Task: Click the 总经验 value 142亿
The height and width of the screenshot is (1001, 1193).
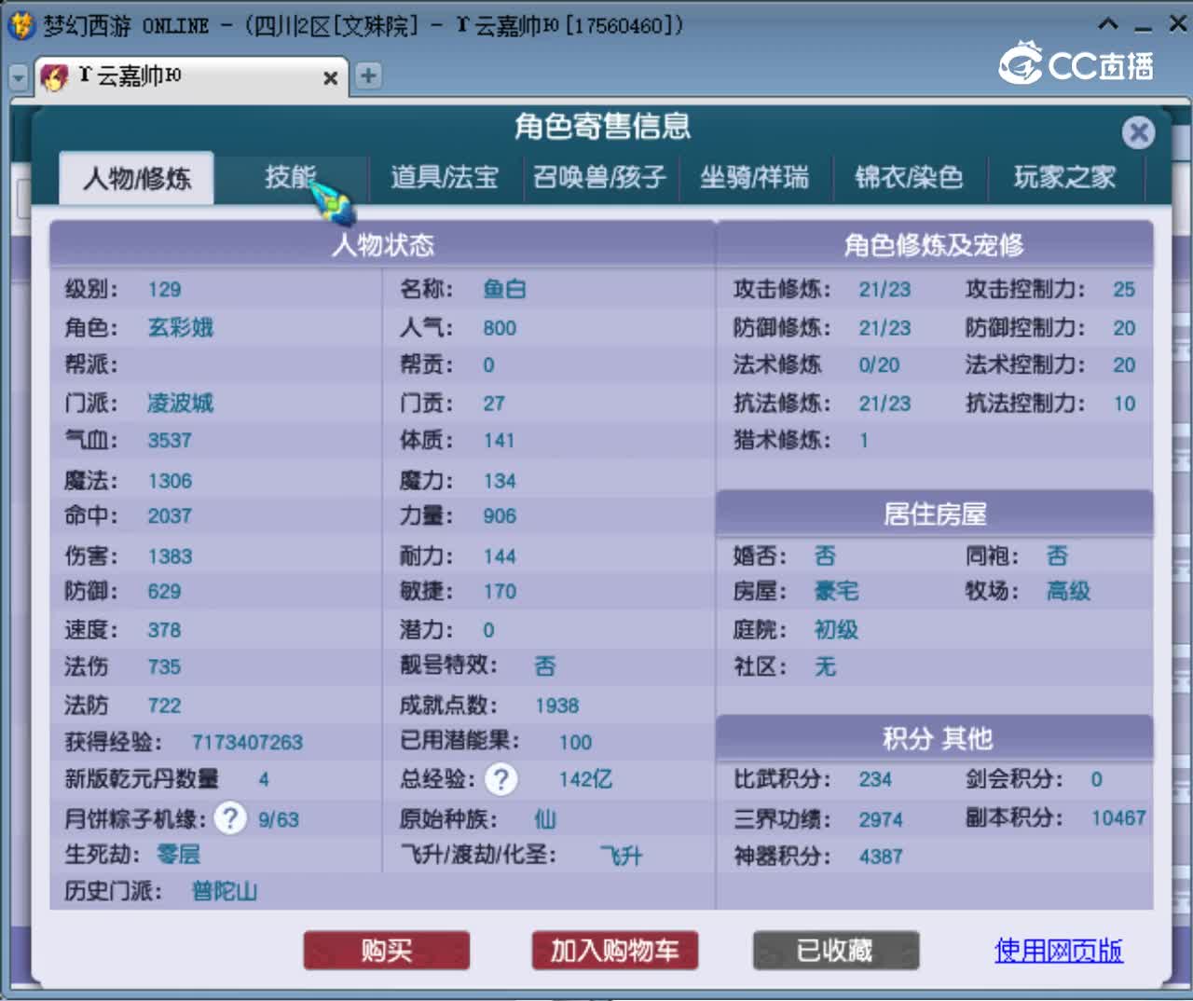Action: [x=585, y=779]
